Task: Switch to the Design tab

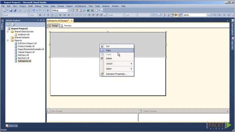Action: pos(53,26)
